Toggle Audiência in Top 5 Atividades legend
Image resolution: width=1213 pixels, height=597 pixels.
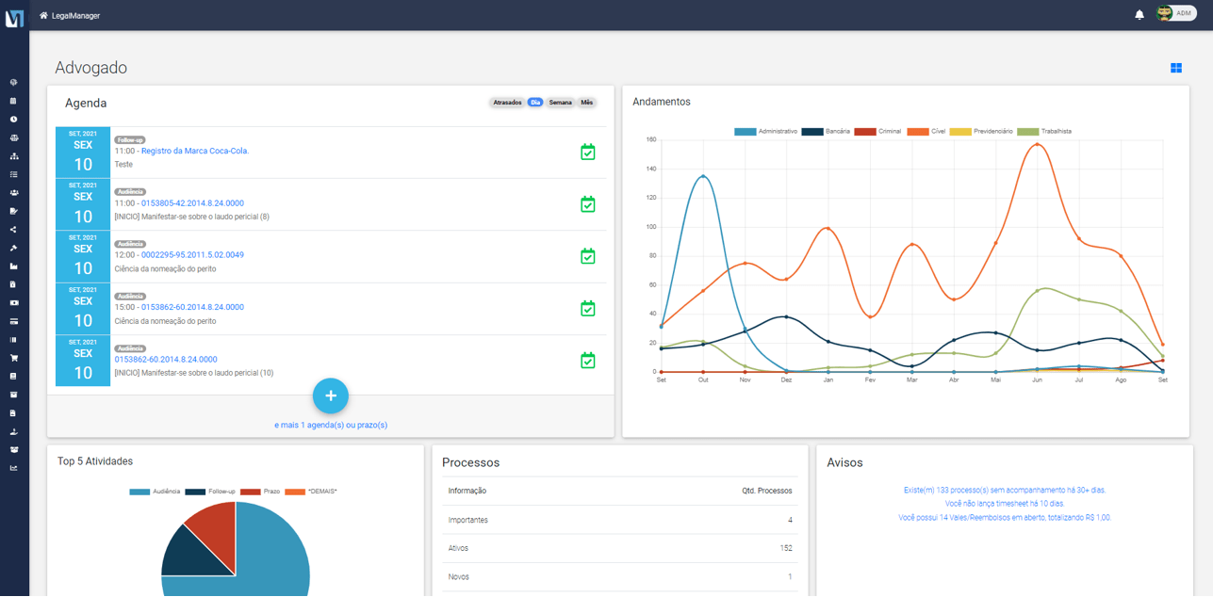click(x=156, y=492)
